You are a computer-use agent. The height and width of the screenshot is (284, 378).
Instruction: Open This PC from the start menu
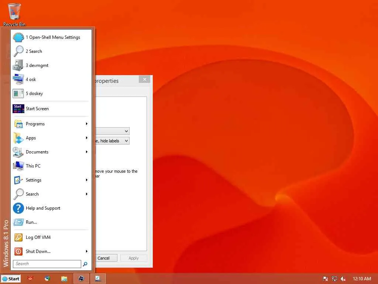coord(51,166)
